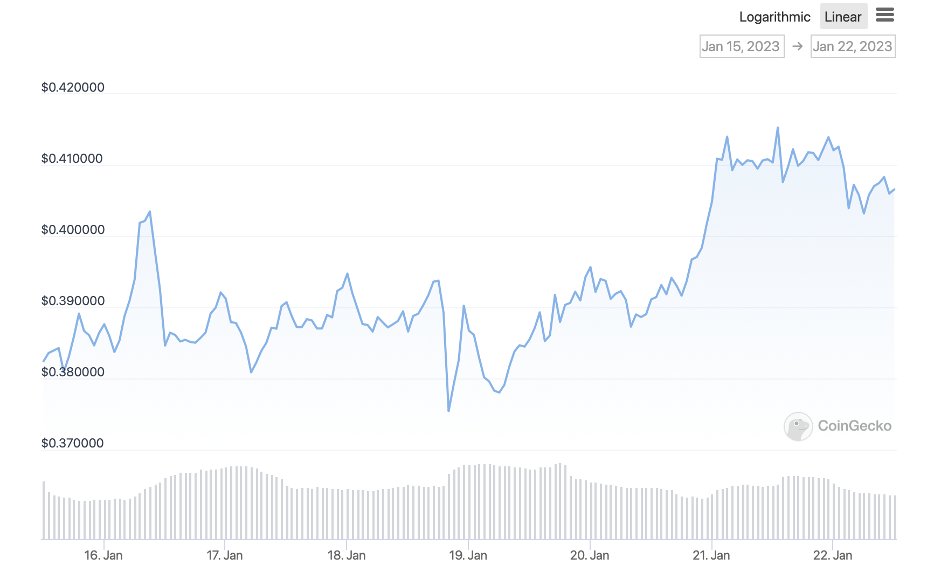The image size is (927, 579).
Task: Click the Jan 22, 2023 end date field
Action: [x=853, y=46]
